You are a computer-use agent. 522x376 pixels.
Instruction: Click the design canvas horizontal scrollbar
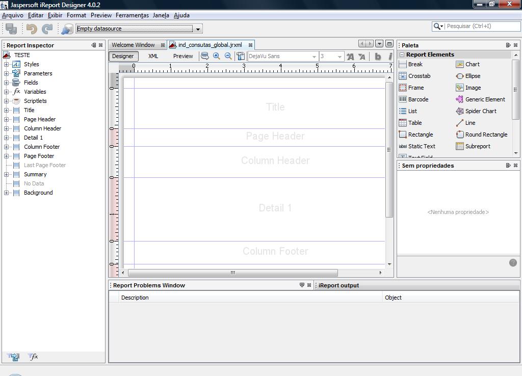(x=232, y=273)
